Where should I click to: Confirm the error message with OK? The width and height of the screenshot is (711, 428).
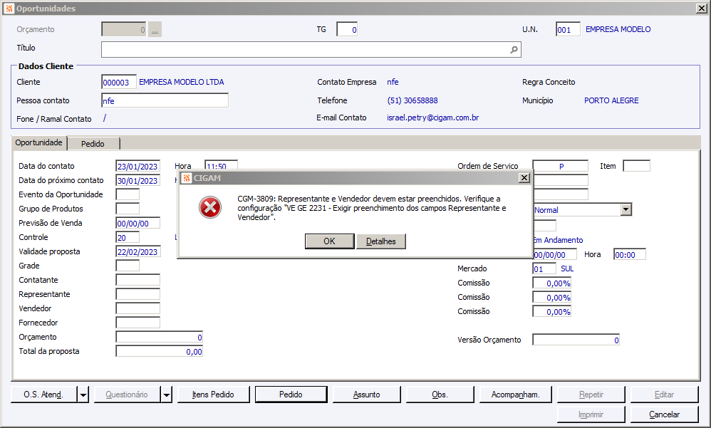coord(329,241)
